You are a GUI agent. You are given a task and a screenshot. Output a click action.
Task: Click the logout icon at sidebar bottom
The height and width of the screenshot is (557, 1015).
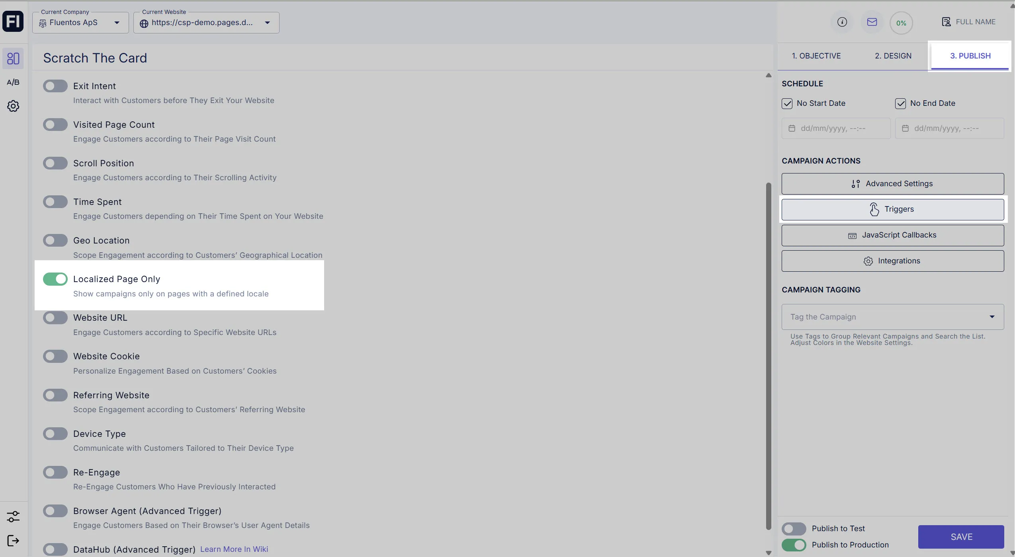(x=13, y=541)
